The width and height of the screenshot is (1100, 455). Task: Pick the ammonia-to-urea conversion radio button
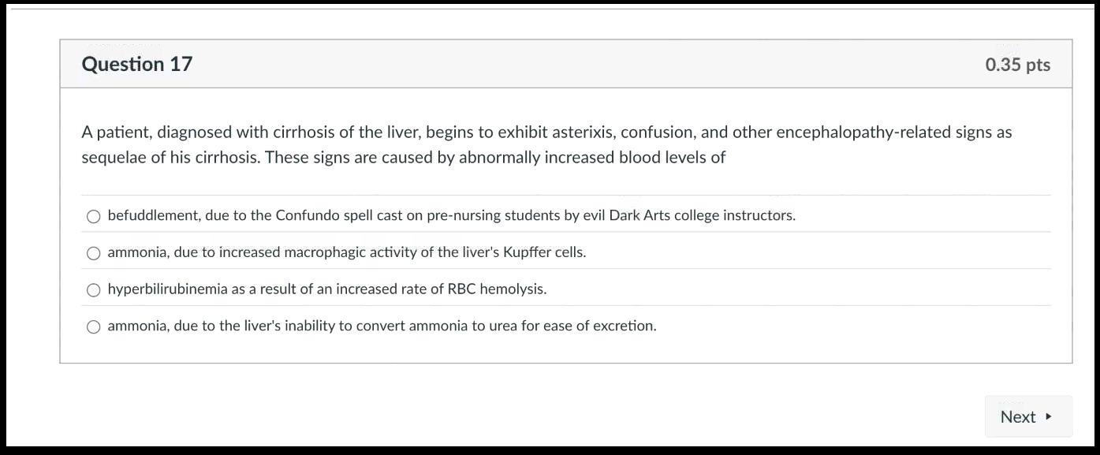(93, 326)
